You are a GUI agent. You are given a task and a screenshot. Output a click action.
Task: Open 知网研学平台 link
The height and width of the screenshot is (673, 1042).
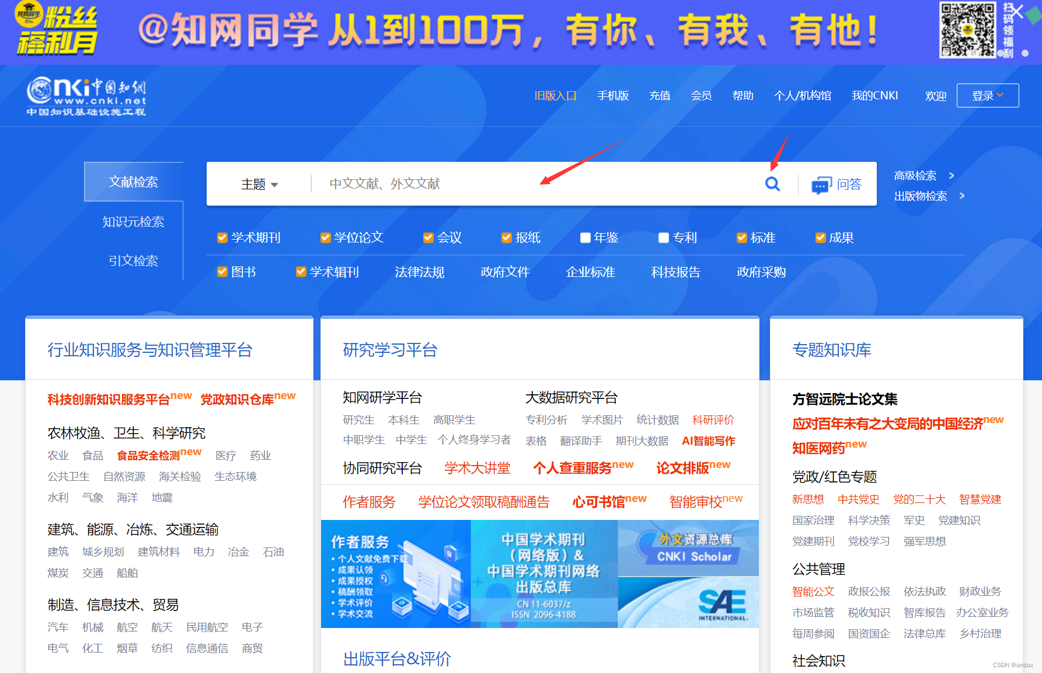[382, 398]
